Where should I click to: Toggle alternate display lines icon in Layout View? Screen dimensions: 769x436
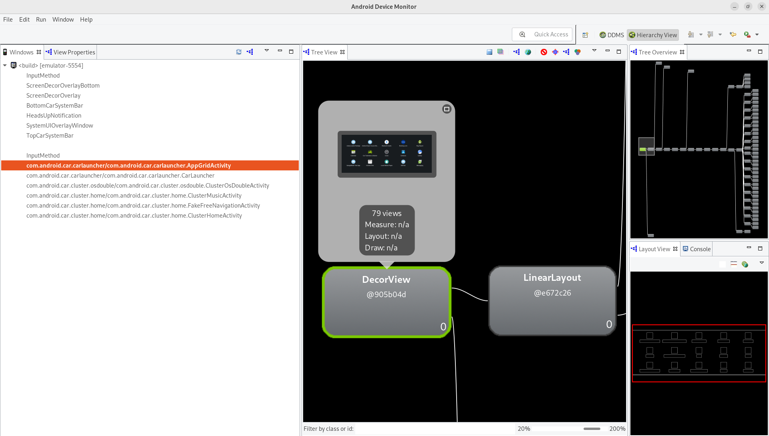[x=734, y=264]
